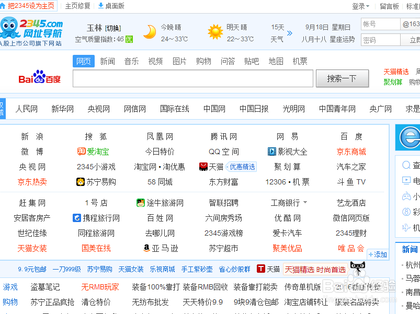Switch to the 机票 search tab

click(x=300, y=61)
